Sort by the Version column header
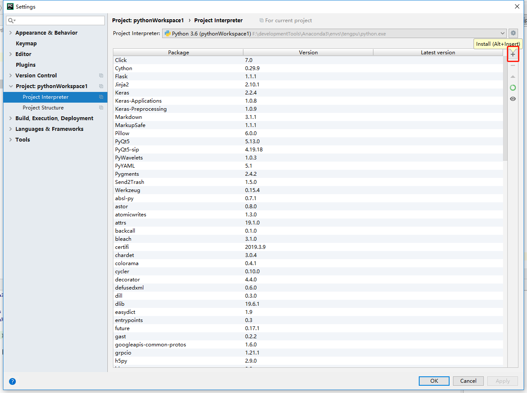The width and height of the screenshot is (527, 393). pyautogui.click(x=308, y=53)
